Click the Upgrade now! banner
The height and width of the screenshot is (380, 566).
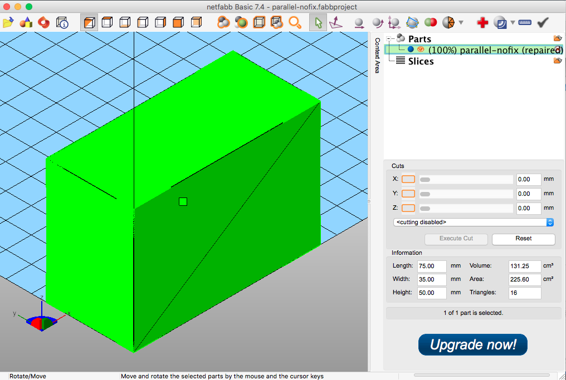(x=473, y=344)
